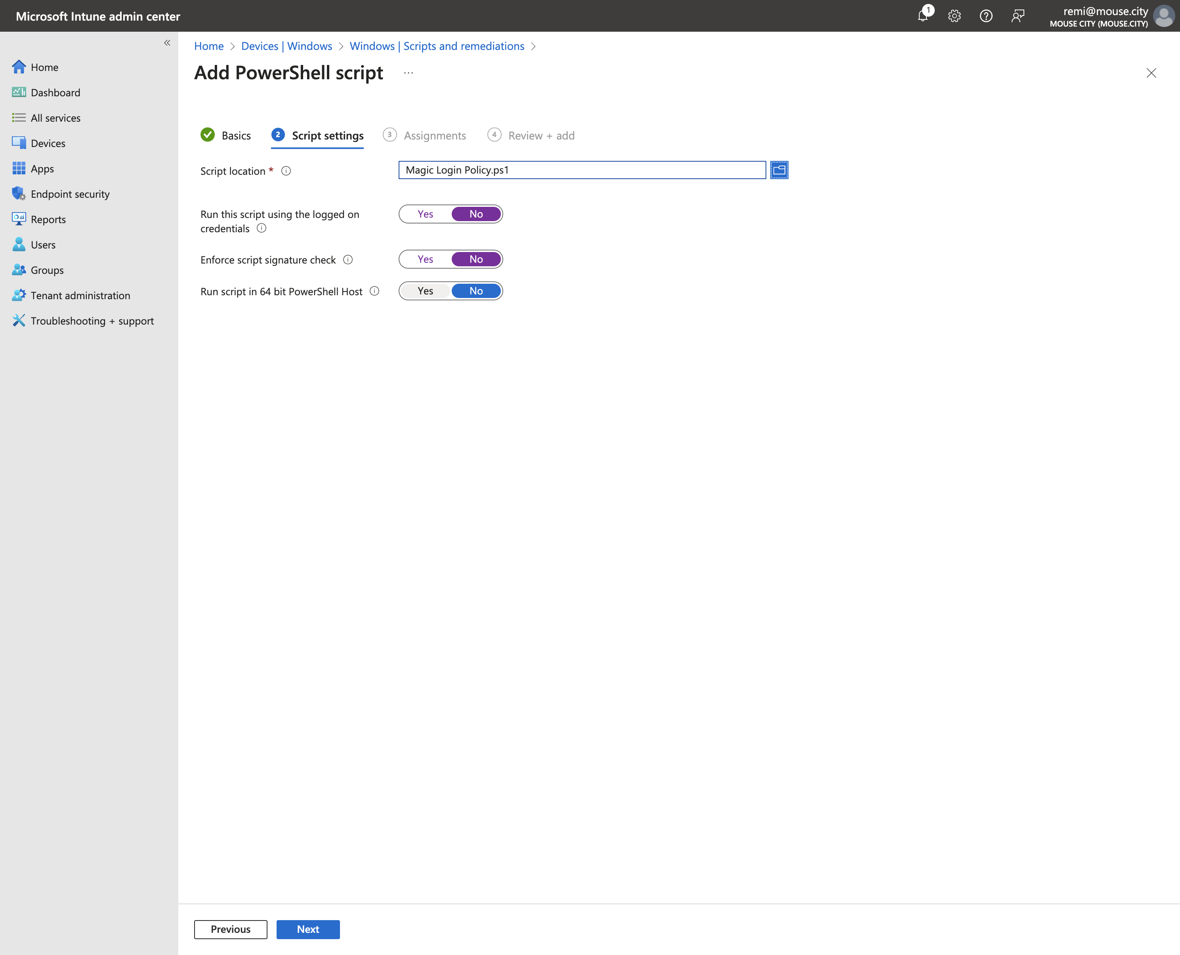Image resolution: width=1180 pixels, height=955 pixels.
Task: Set Enforce script signature check to No
Action: point(476,259)
